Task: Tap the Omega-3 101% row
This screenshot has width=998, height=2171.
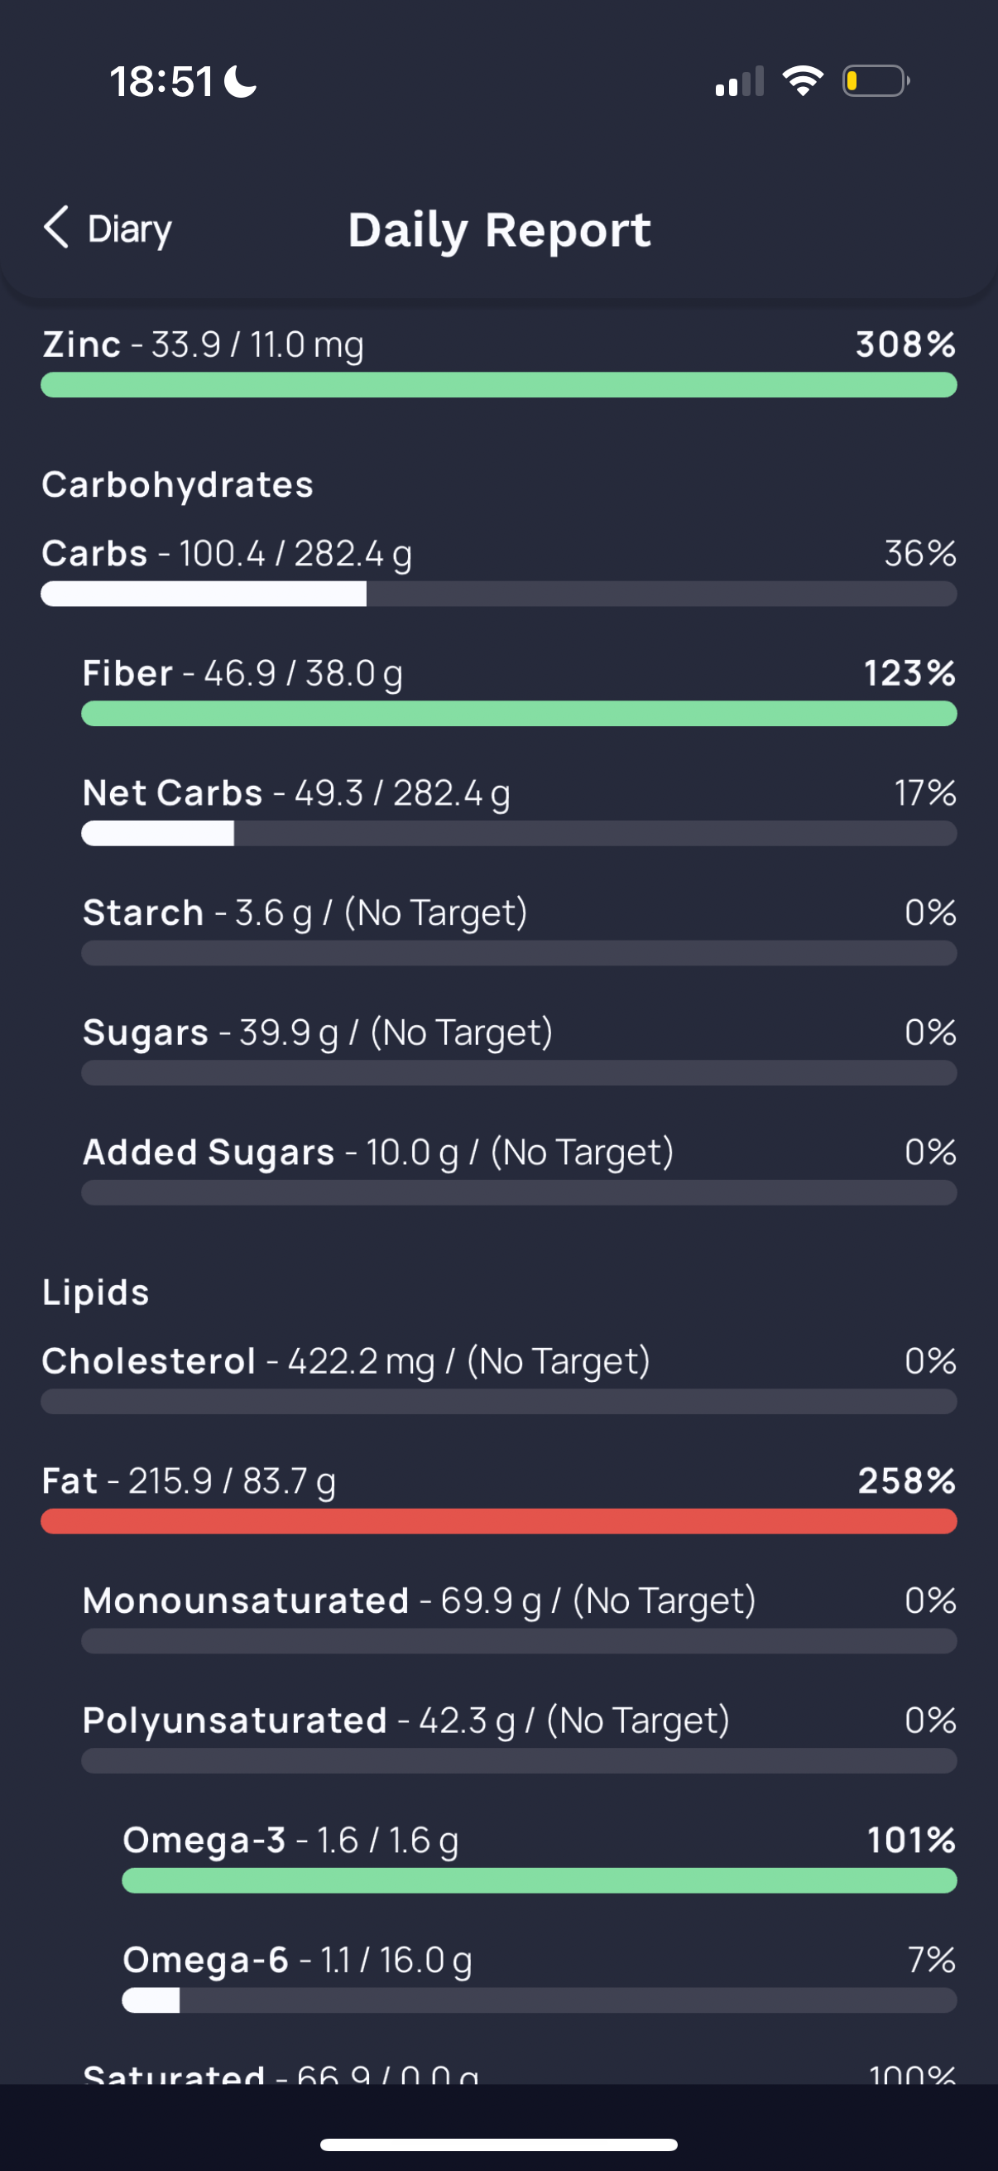Action: (x=539, y=1856)
